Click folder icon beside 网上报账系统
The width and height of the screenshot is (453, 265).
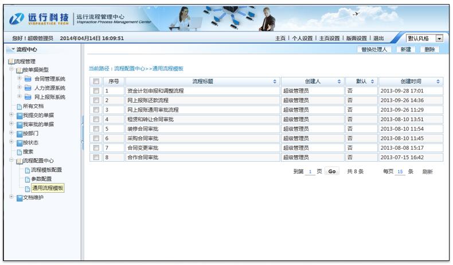tap(28, 97)
